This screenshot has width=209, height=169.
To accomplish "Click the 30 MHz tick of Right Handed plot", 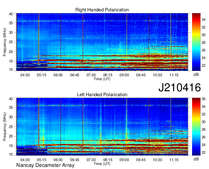I will tap(11, 32).
